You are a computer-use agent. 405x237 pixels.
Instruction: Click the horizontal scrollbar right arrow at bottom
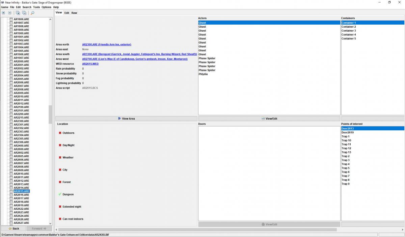coord(402,230)
